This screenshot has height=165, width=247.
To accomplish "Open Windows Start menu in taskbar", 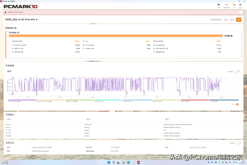I will pos(109,162).
